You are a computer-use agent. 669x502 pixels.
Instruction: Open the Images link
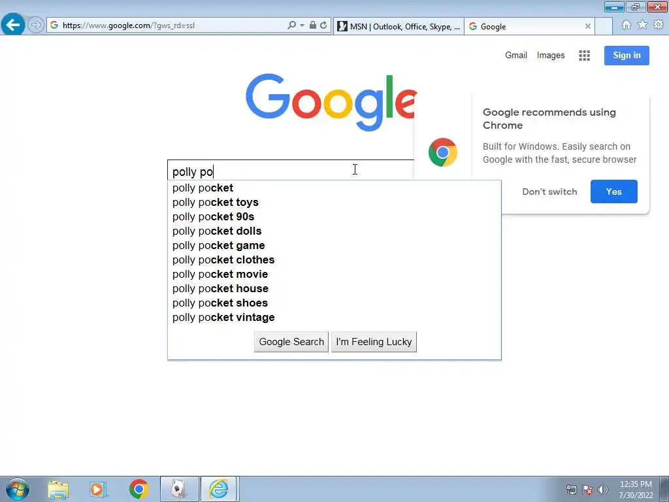pyautogui.click(x=550, y=55)
